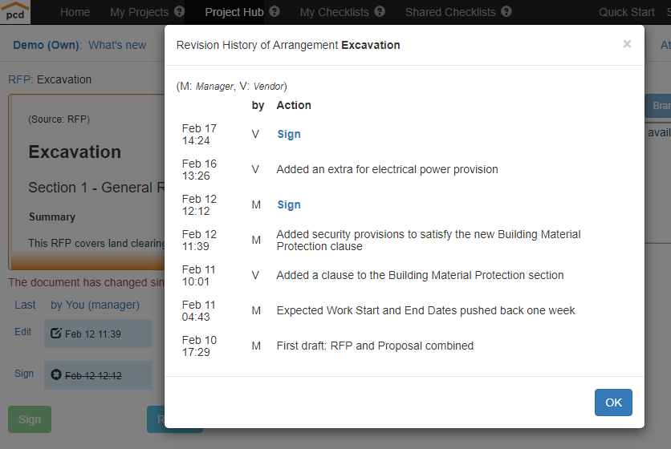671x449 pixels.
Task: Click the green Sign button
Action: click(x=30, y=419)
